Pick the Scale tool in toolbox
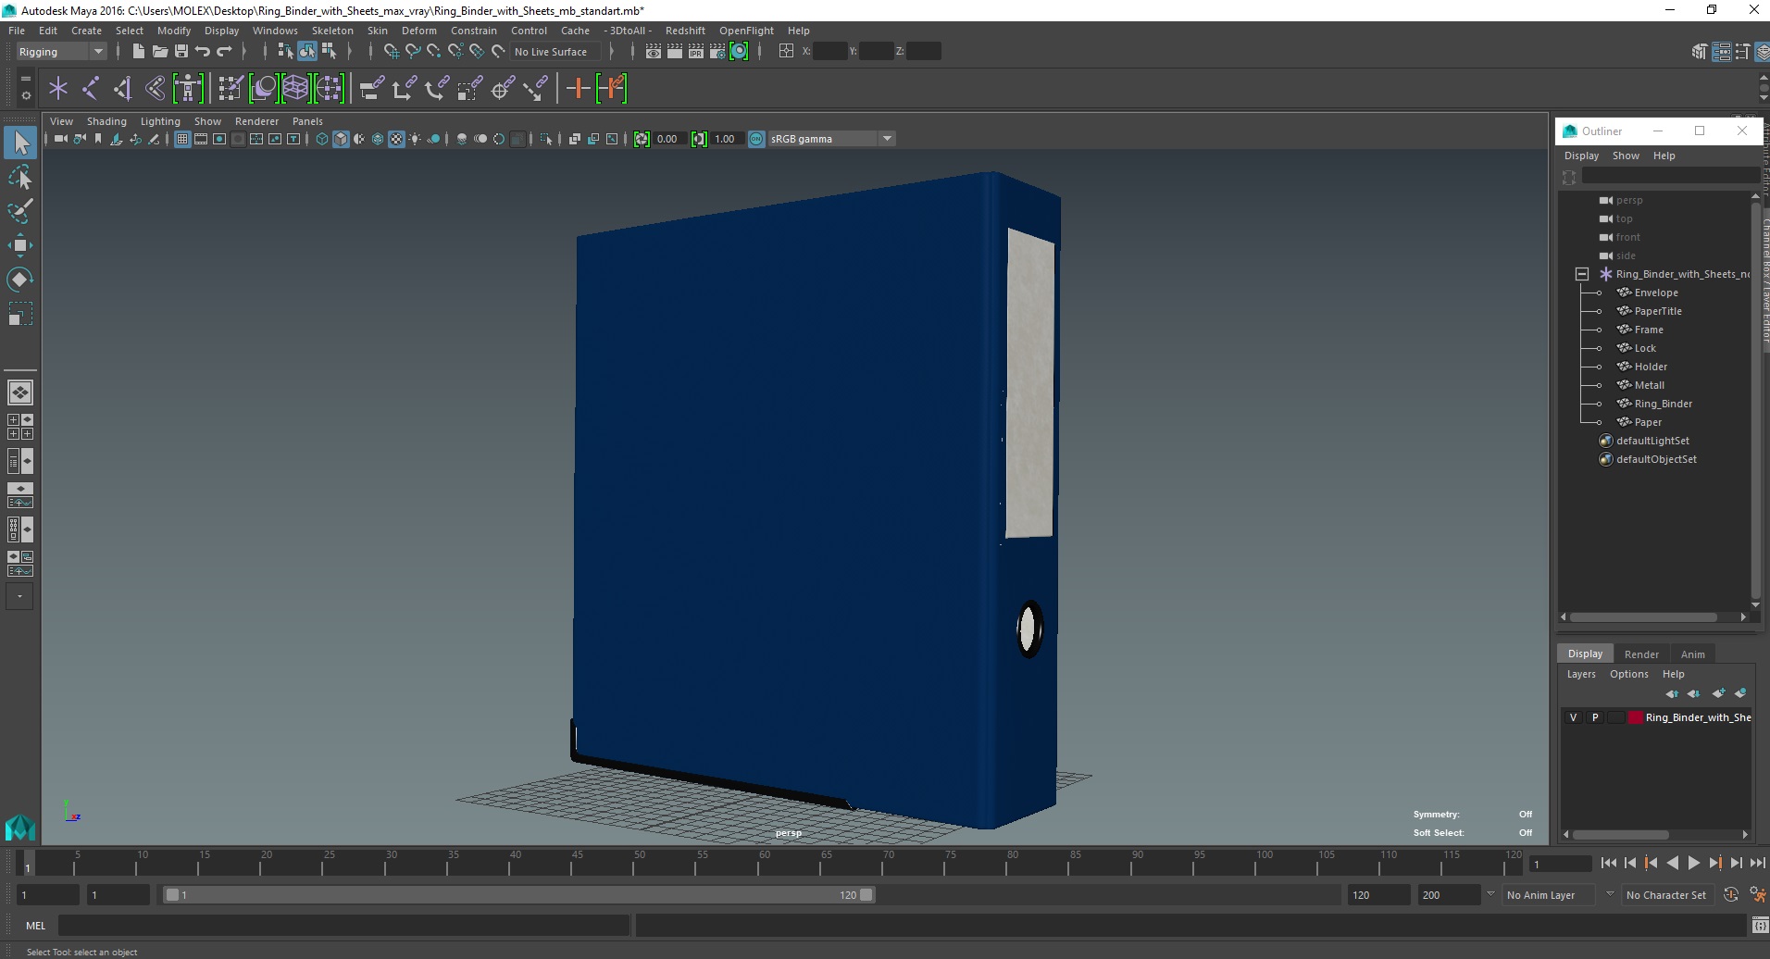 (20, 315)
